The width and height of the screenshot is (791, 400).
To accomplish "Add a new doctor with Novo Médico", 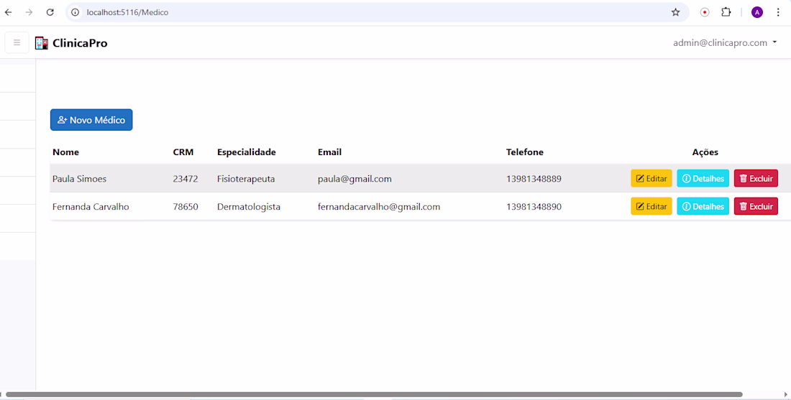I will click(91, 120).
